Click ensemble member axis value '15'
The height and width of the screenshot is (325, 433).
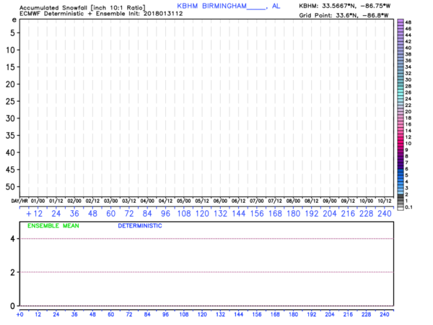point(10,67)
